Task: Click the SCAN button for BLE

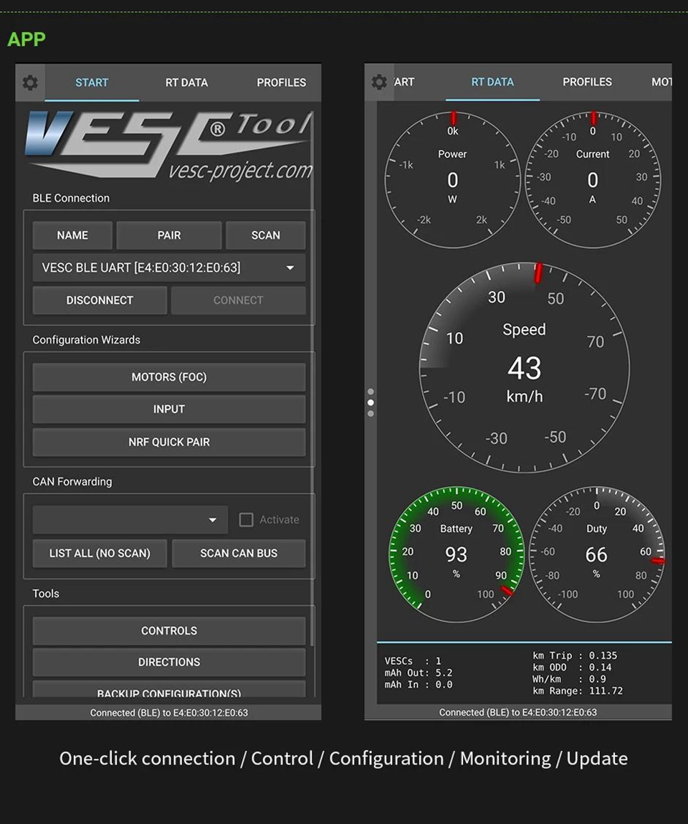Action: (265, 235)
